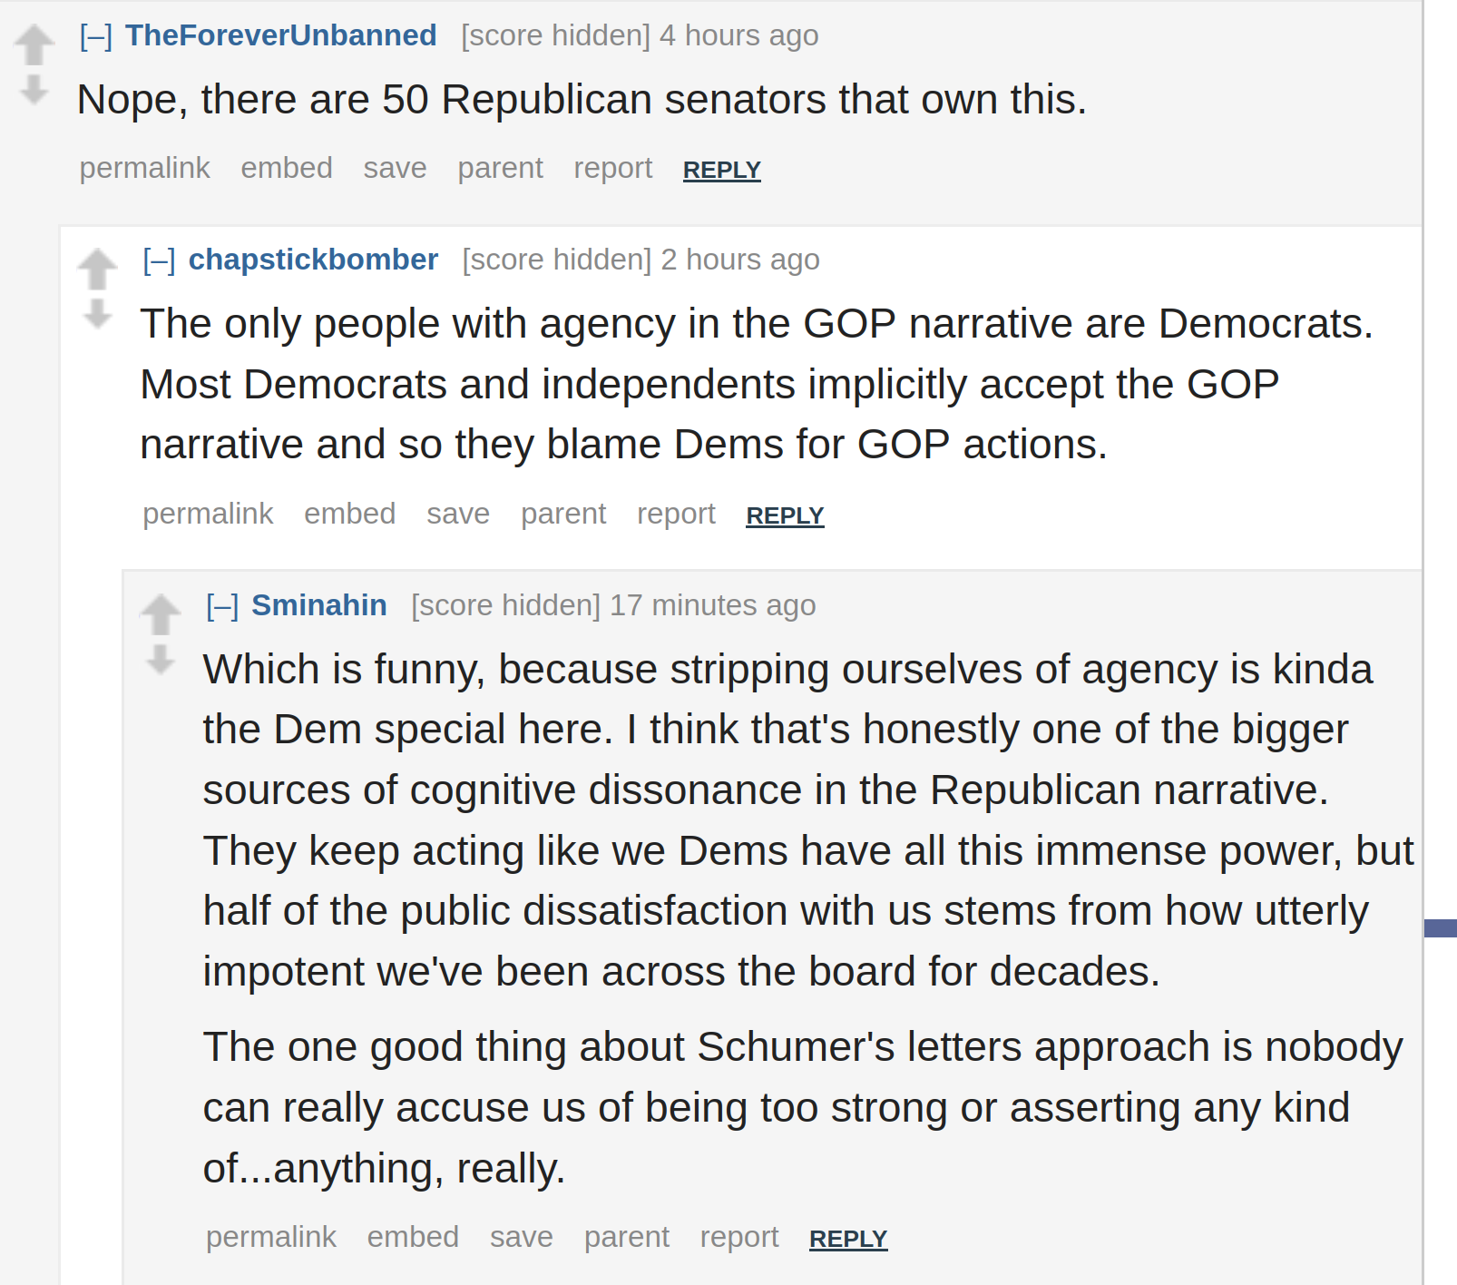
Task: Reply to chapstickbomber's comment
Action: [785, 515]
